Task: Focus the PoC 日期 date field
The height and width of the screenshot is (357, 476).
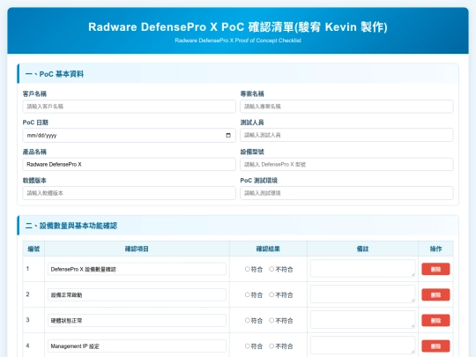Action: [129, 136]
